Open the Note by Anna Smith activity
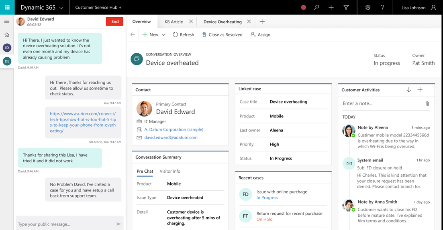 coord(378,202)
